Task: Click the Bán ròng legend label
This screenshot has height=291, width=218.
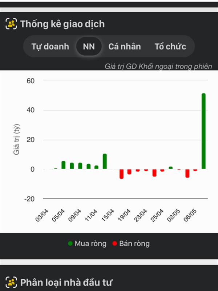Action: tap(134, 243)
